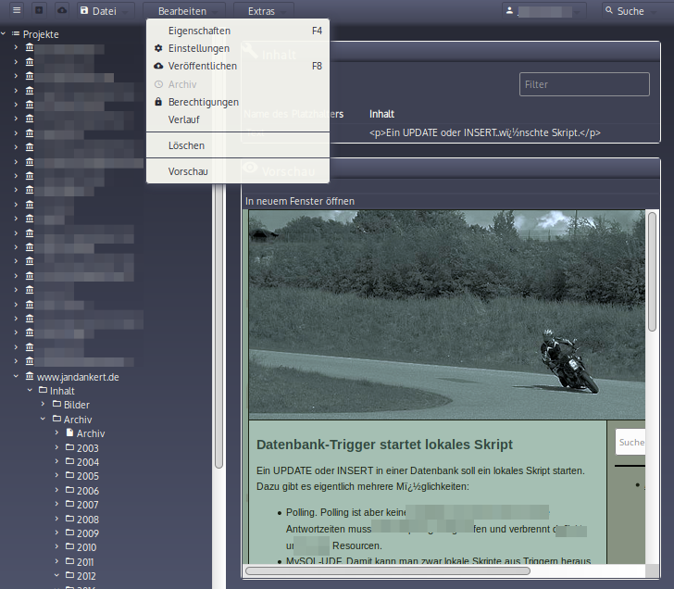Expand the Bilder folder
Image resolution: width=674 pixels, height=589 pixels.
click(43, 404)
